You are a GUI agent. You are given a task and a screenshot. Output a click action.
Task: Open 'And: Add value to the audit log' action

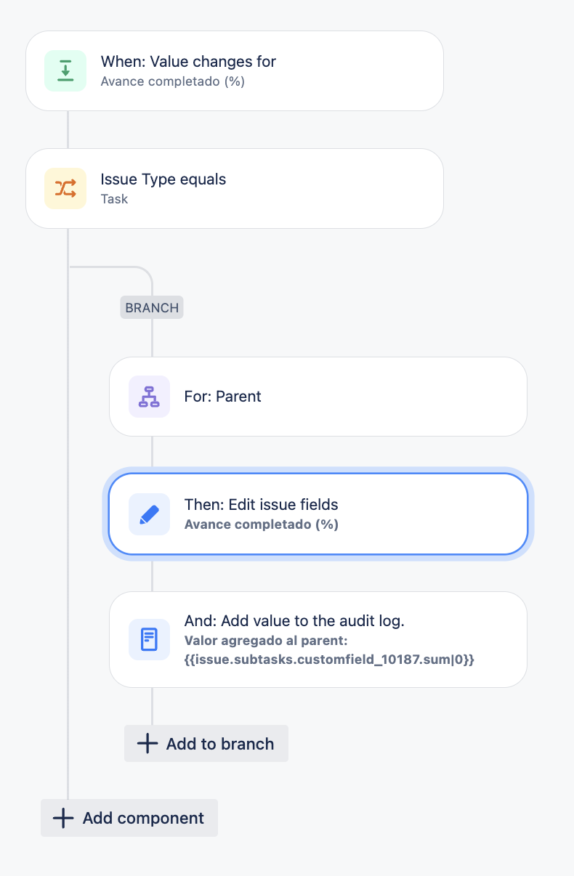pyautogui.click(x=318, y=639)
